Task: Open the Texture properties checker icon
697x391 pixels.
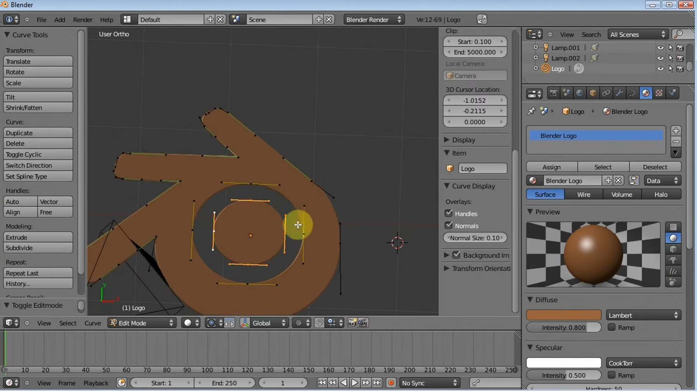Action: [659, 93]
